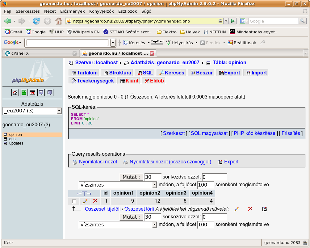Click the PageRank indicator in Google Toolbar

pyautogui.click(x=157, y=42)
